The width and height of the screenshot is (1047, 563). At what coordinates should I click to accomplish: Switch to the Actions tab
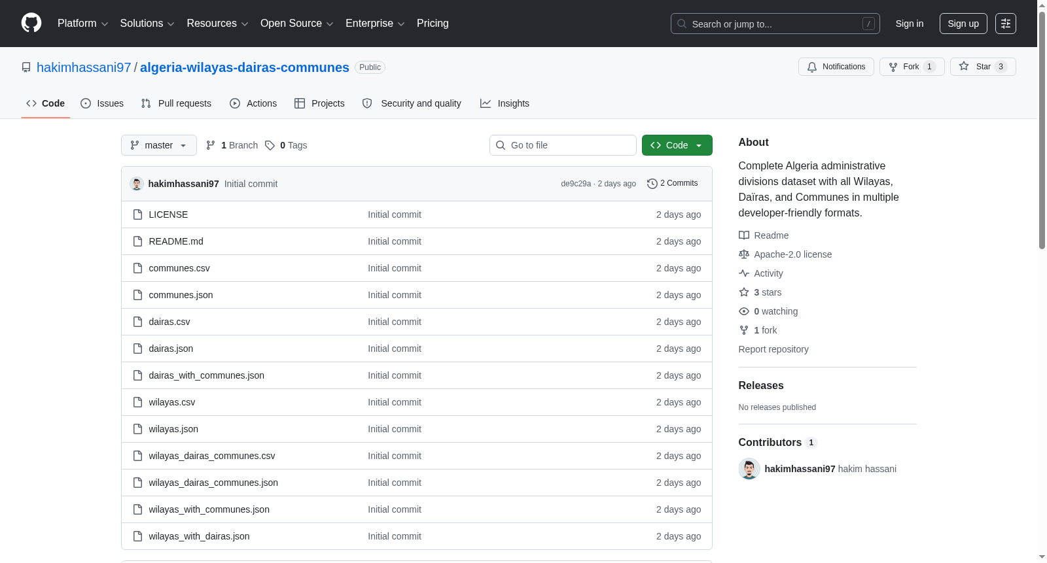(253, 103)
